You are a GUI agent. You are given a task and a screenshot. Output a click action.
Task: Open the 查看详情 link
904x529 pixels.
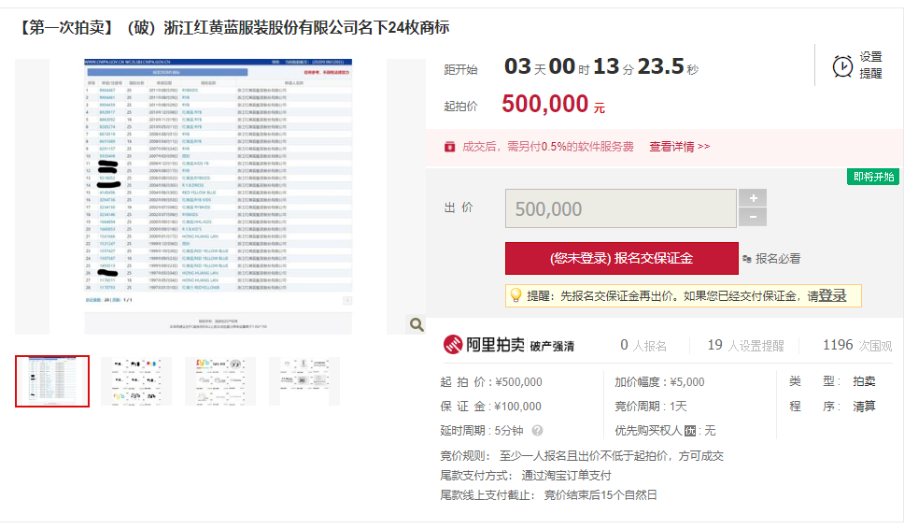(679, 147)
